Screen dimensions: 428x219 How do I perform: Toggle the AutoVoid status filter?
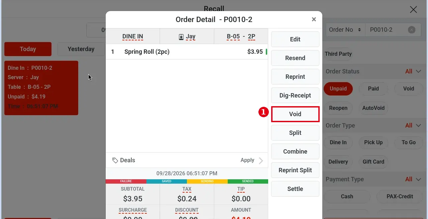tap(373, 108)
